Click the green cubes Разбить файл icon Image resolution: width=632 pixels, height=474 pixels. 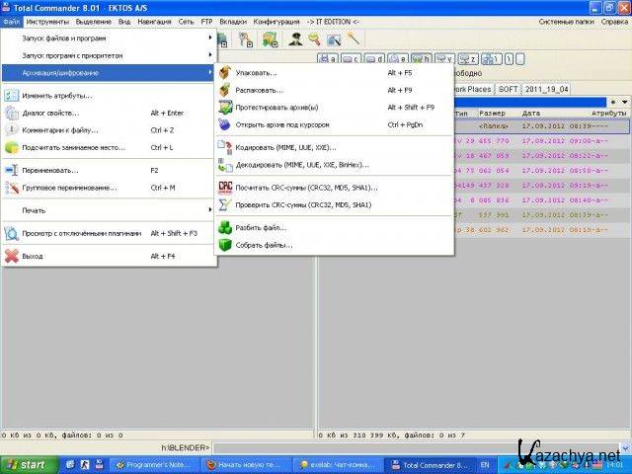coord(225,227)
